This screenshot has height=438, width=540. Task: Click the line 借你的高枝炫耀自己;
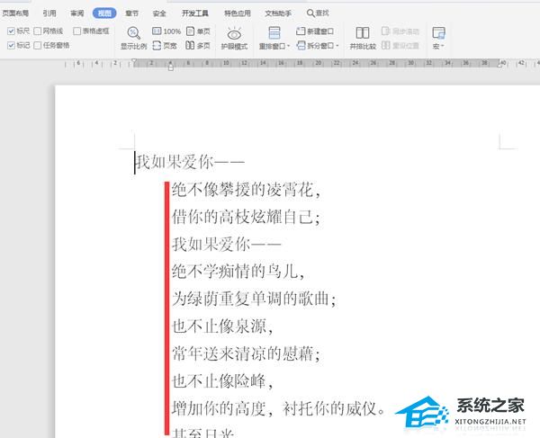pyautogui.click(x=247, y=217)
